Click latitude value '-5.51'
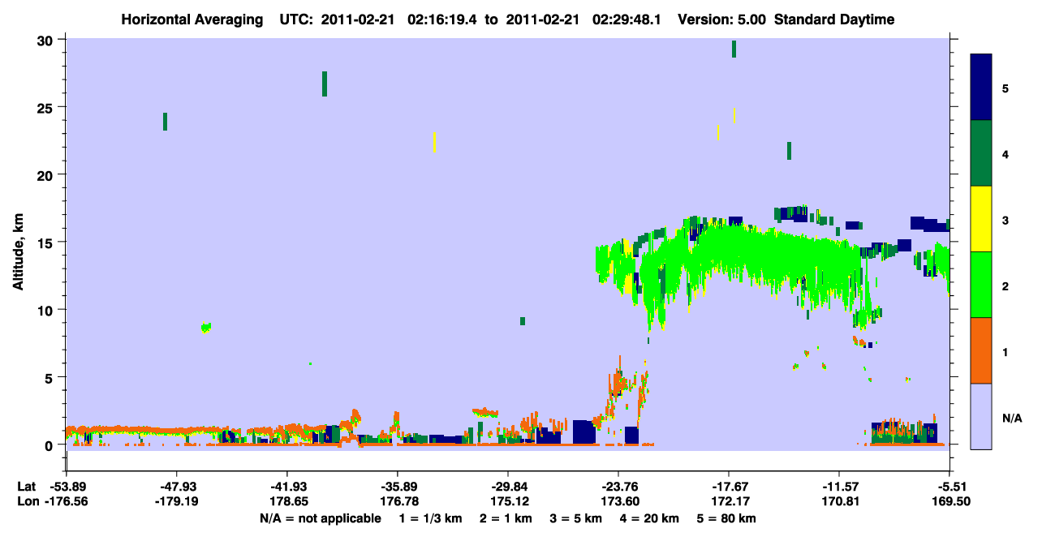The height and width of the screenshot is (541, 1055). 949,487
